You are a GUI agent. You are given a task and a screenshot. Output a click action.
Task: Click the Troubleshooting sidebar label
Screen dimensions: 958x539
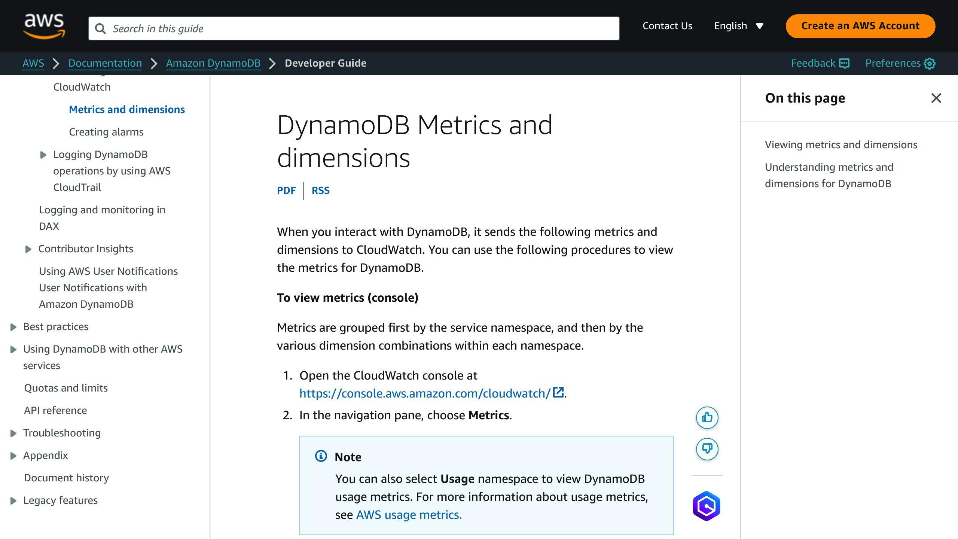(62, 433)
